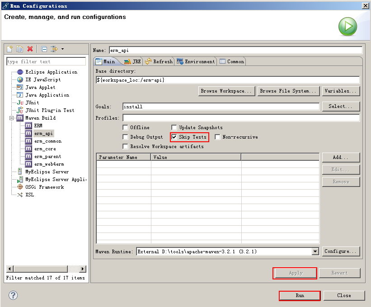Click the Parameter Name column header
This screenshot has height=307, width=371.
coord(123,157)
